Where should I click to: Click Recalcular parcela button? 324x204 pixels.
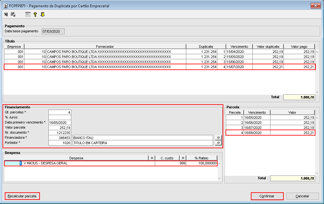(22, 196)
